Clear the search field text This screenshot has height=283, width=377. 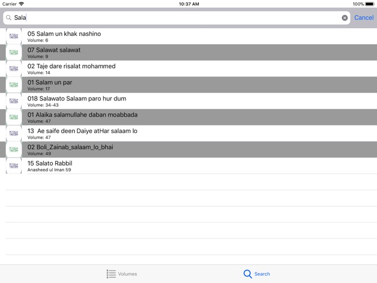[x=345, y=18]
